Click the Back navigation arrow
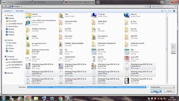Screen dimensions: 179x101 point(4,6)
